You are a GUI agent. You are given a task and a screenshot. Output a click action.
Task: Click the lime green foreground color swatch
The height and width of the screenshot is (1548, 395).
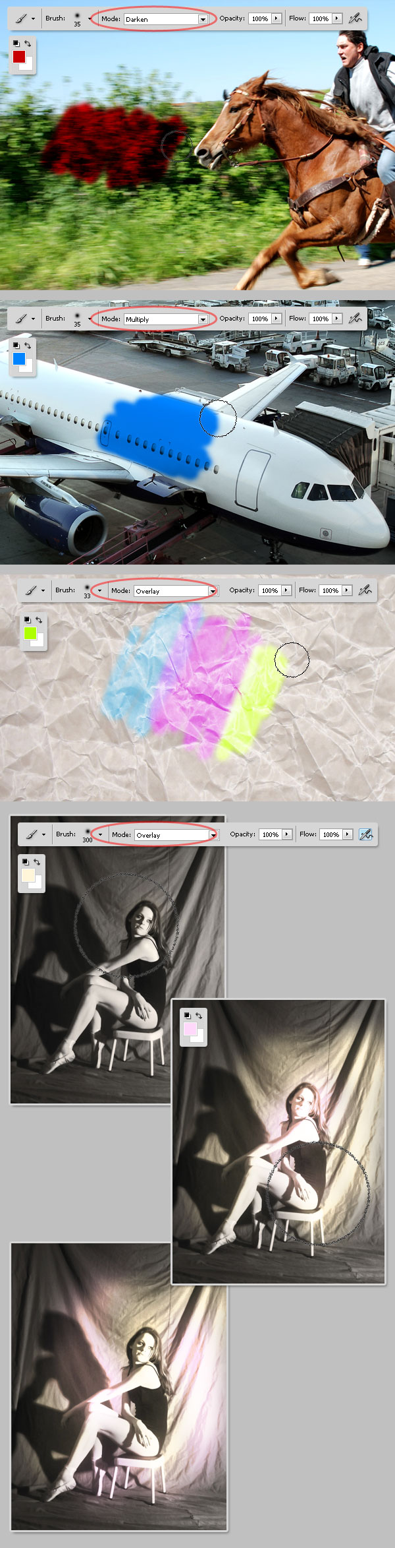30,633
